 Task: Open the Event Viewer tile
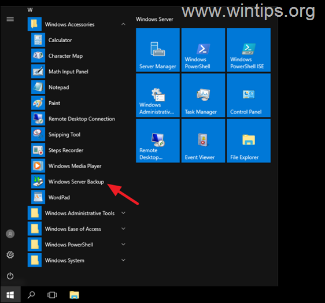[203, 141]
